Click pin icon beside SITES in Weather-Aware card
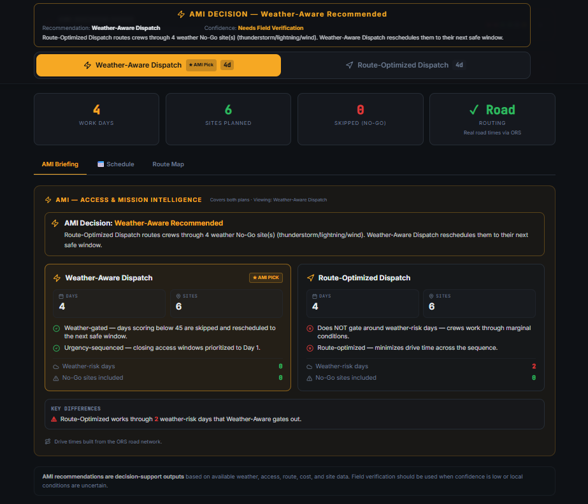This screenshot has height=504, width=588. click(178, 296)
